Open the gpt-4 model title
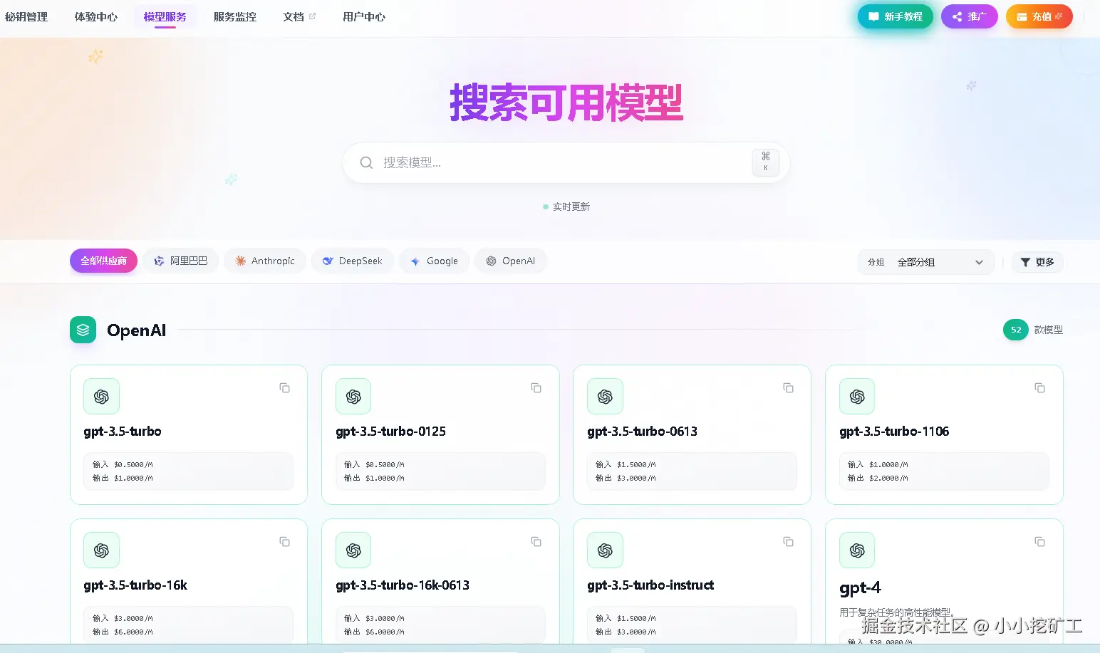 tap(860, 588)
